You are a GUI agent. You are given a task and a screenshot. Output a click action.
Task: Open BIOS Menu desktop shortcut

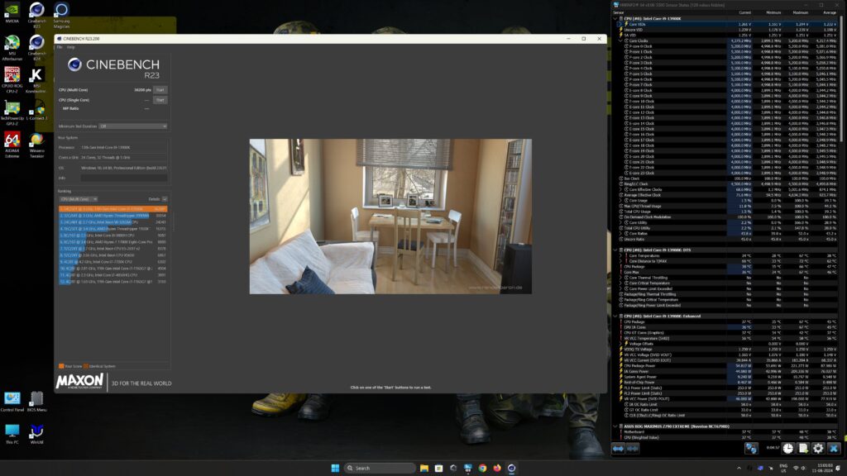click(36, 402)
